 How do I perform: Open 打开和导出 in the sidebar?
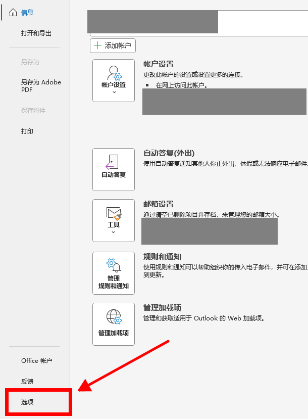(x=36, y=33)
